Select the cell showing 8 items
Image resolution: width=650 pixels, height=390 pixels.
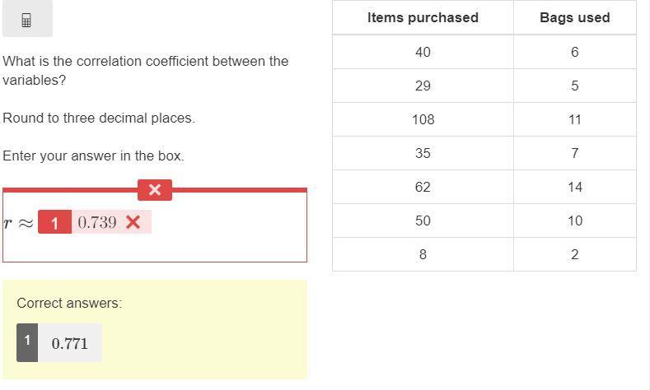423,254
